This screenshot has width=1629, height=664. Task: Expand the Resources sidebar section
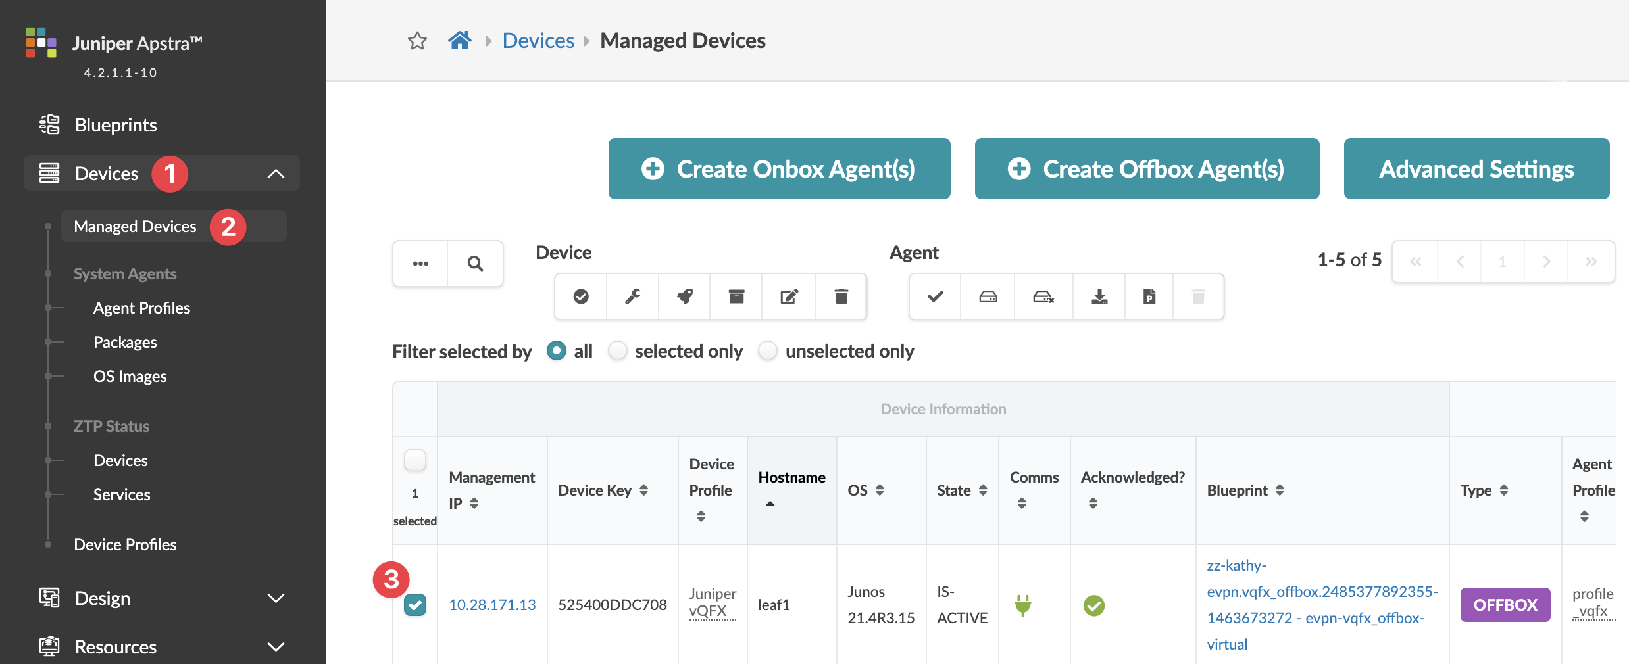pos(276,647)
